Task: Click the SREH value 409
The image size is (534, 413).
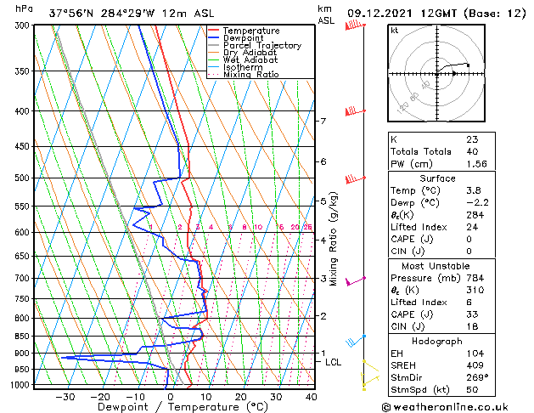Action: coord(475,365)
